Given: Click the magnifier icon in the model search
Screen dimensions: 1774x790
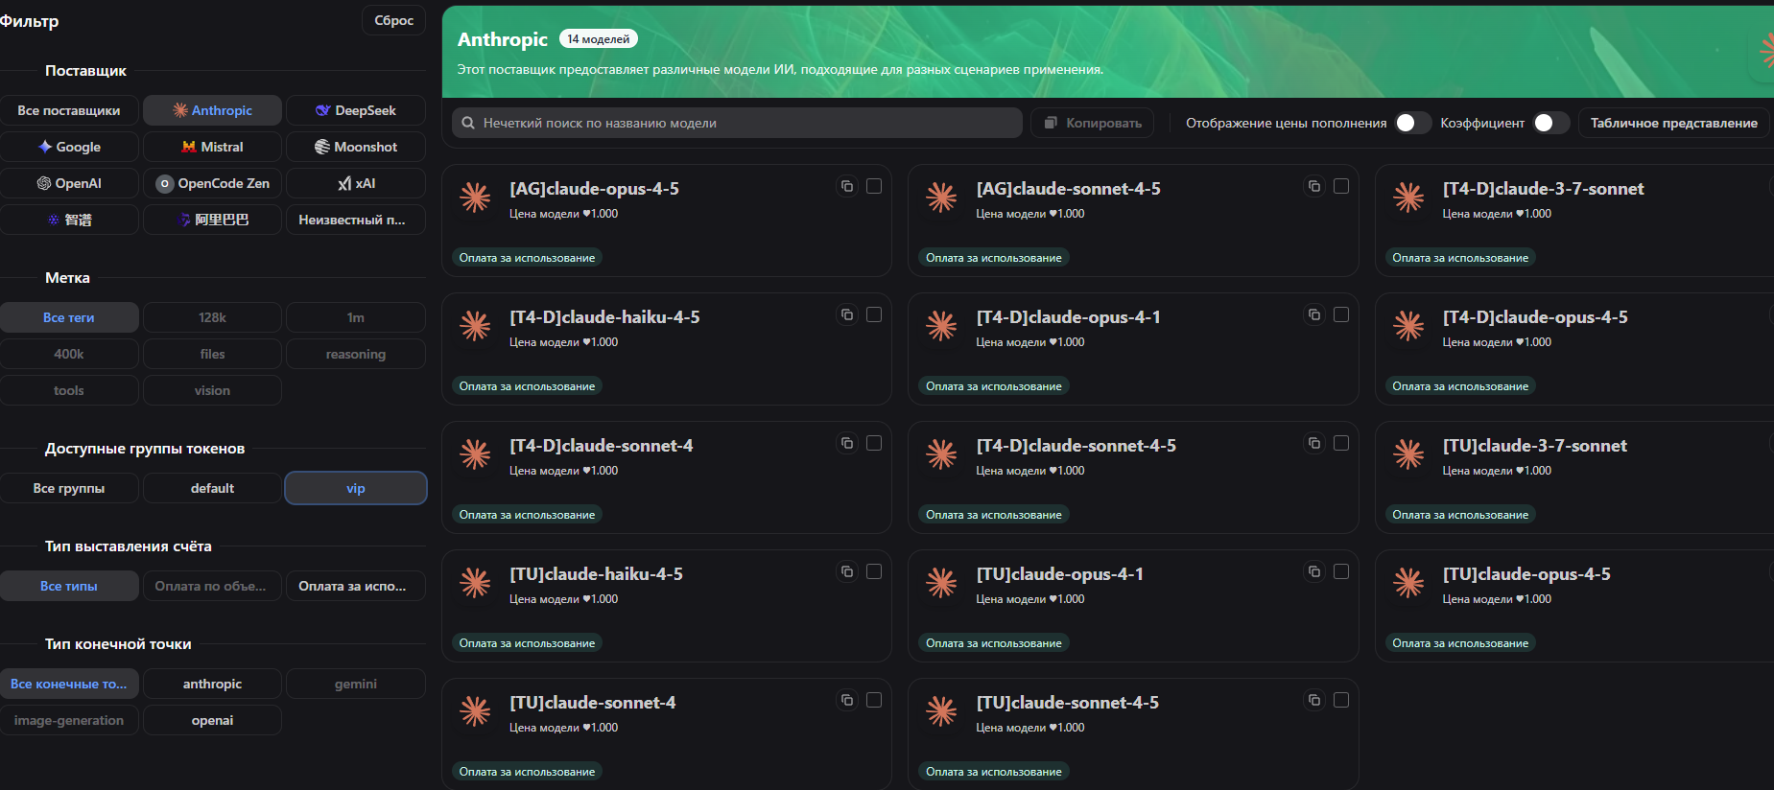Looking at the screenshot, I should point(468,123).
